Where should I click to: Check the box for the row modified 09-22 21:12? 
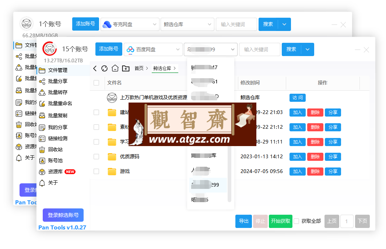pyautogui.click(x=96, y=127)
